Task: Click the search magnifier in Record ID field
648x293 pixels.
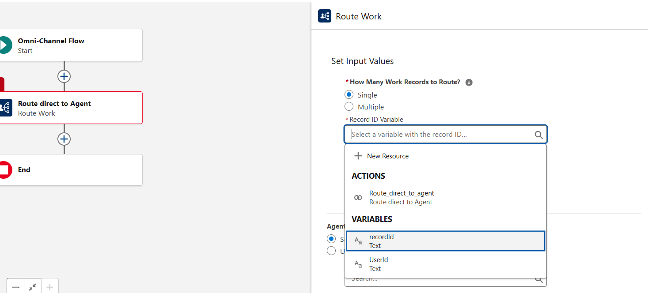Action: pyautogui.click(x=538, y=135)
